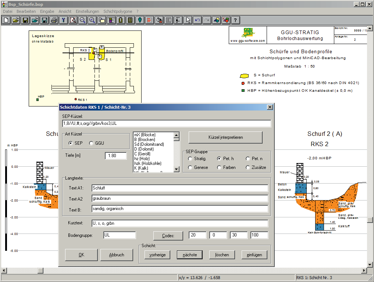Open the MiniCAD shapes toolbar icon
The image size is (374, 282).
(216, 20)
